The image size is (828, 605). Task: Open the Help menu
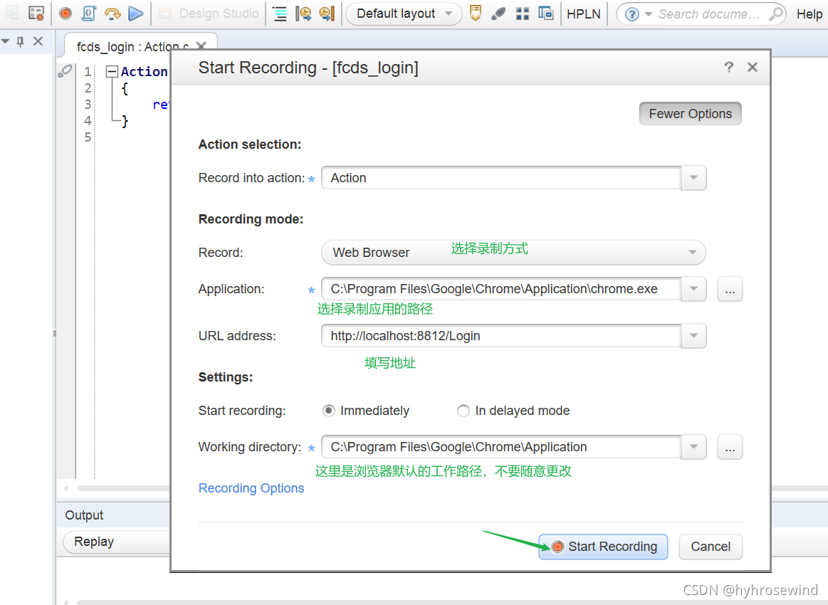point(809,14)
